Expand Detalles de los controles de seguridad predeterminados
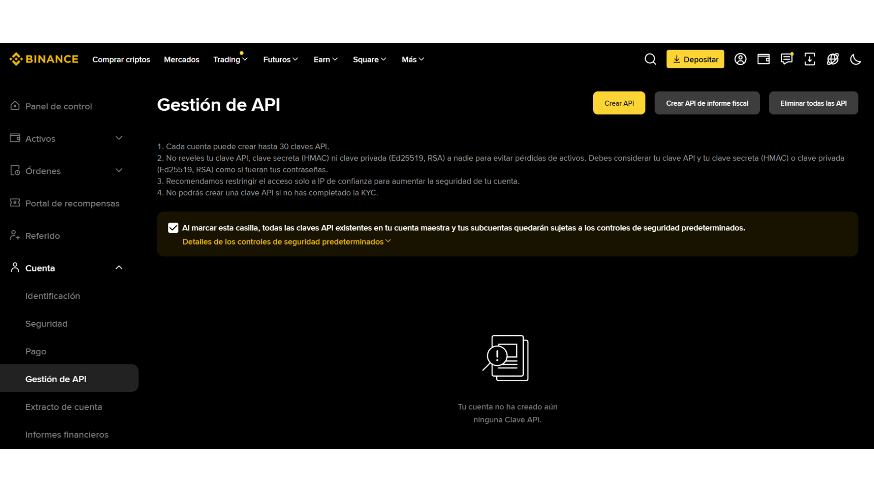Screen dimensions: 874x492 [286, 241]
